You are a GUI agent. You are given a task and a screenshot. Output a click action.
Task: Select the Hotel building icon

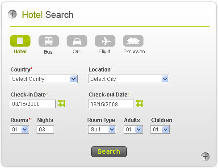coord(20,41)
